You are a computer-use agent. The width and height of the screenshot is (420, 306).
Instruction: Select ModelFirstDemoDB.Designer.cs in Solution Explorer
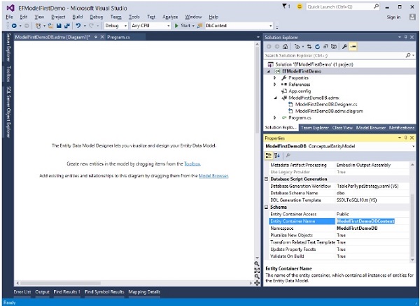(x=325, y=105)
